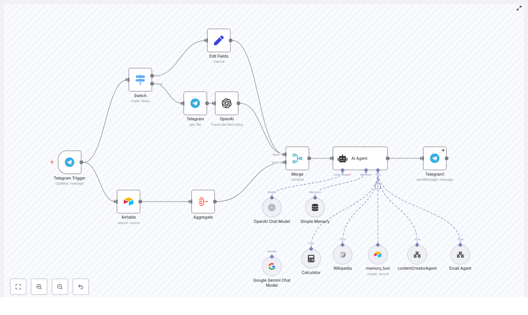The image size is (528, 315).
Task: Open the memory_tool create record node
Action: coord(378,255)
